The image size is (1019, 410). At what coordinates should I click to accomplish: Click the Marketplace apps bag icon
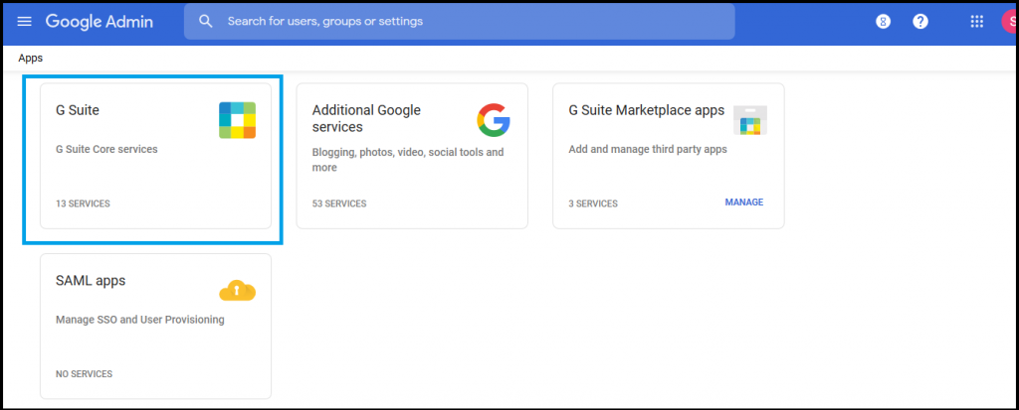(x=750, y=120)
